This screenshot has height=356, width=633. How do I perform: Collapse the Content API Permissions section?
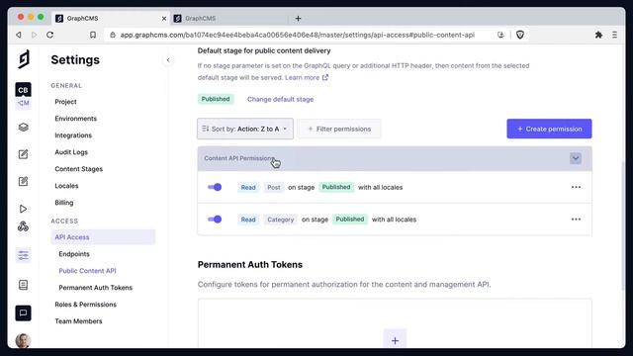click(x=576, y=158)
